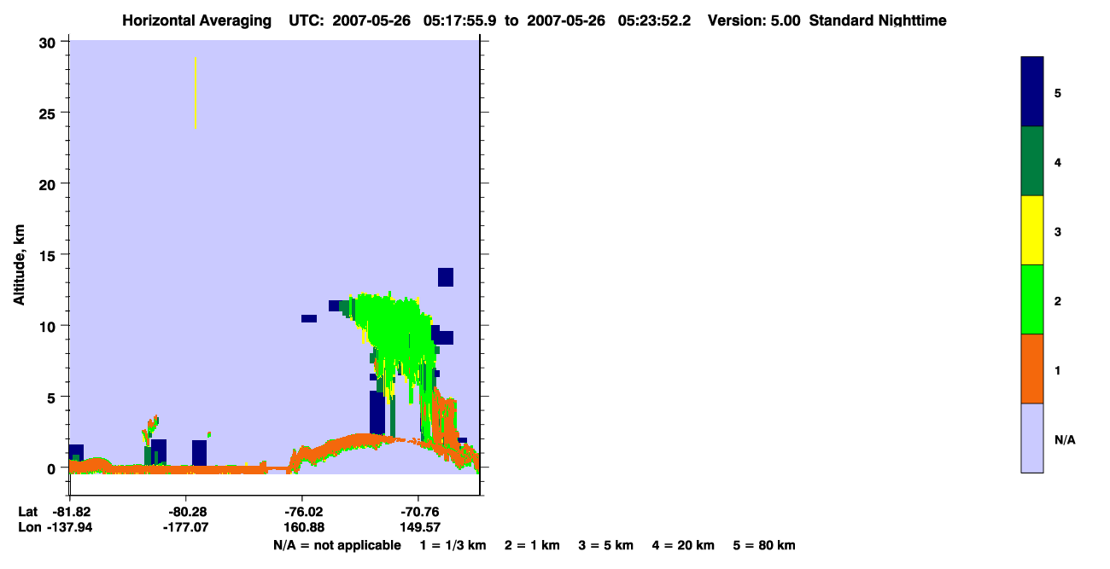Click the legend note 'N/A = not applicable'
The width and height of the screenshot is (1110, 569).
coord(337,545)
